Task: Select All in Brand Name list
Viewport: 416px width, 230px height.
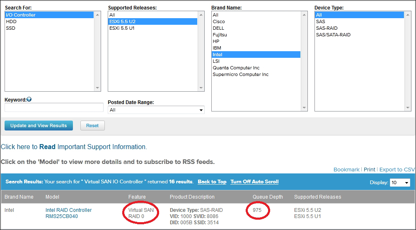Action: (256, 15)
